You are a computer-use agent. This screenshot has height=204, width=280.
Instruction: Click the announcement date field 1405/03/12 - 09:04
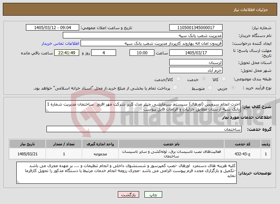coord(53,27)
